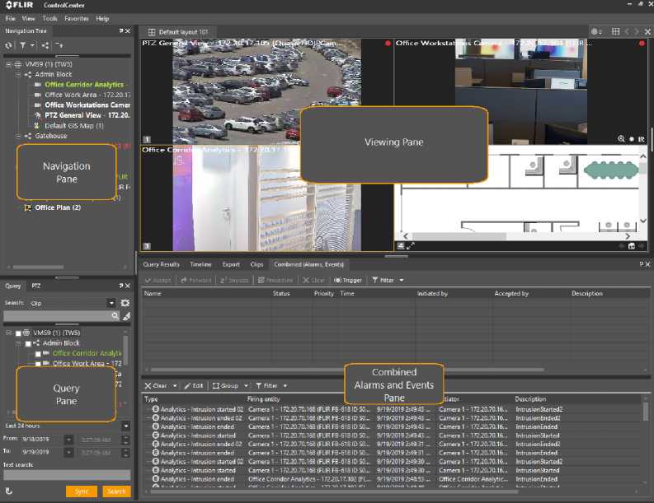Click the filter funnel icon in Navigation Tree
The height and width of the screenshot is (503, 654).
23,45
